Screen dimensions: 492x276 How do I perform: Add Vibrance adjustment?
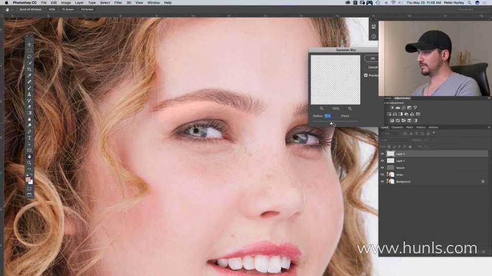(x=415, y=108)
